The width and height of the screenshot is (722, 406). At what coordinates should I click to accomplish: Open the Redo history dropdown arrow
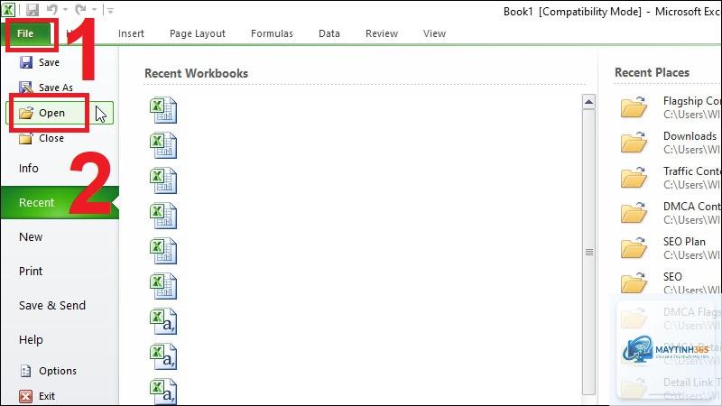[x=94, y=10]
